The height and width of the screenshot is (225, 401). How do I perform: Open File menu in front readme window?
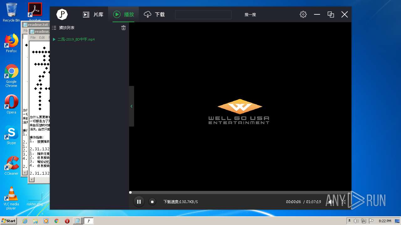[33, 37]
